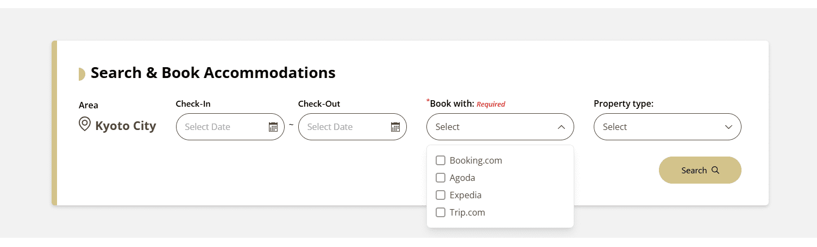Check the Expedia checkbox

tap(441, 195)
